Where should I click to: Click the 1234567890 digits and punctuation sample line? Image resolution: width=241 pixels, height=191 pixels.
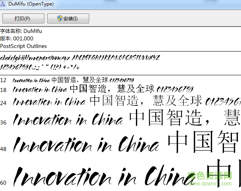point(40,67)
